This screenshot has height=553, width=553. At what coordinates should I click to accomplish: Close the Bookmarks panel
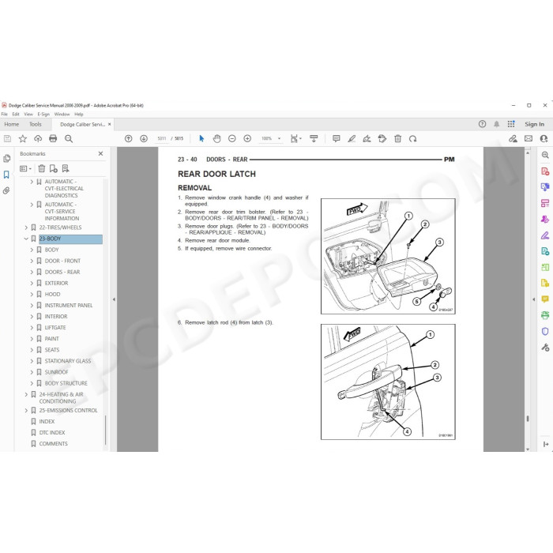100,154
